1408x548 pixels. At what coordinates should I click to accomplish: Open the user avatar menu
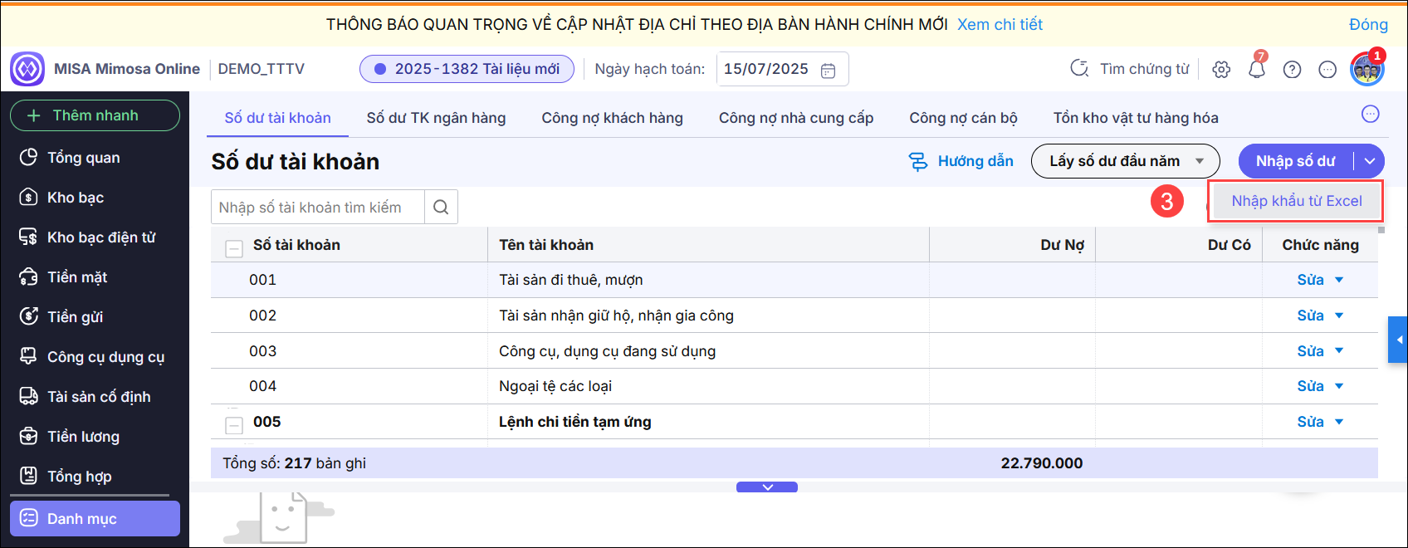click(x=1366, y=70)
